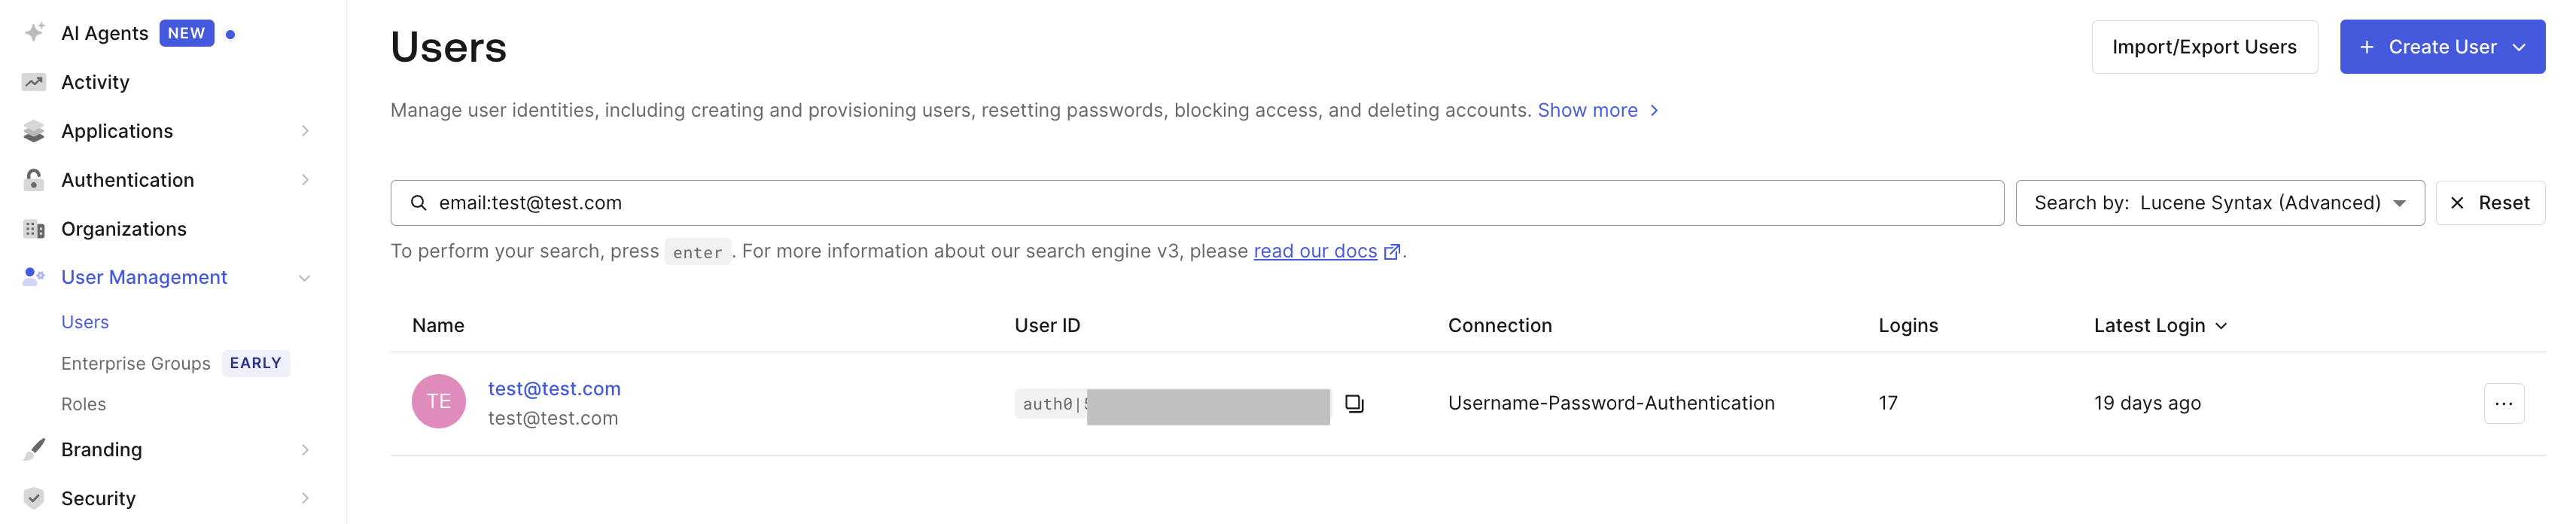2576x524 pixels.
Task: Click Import/Export Users button
Action: 2204,47
